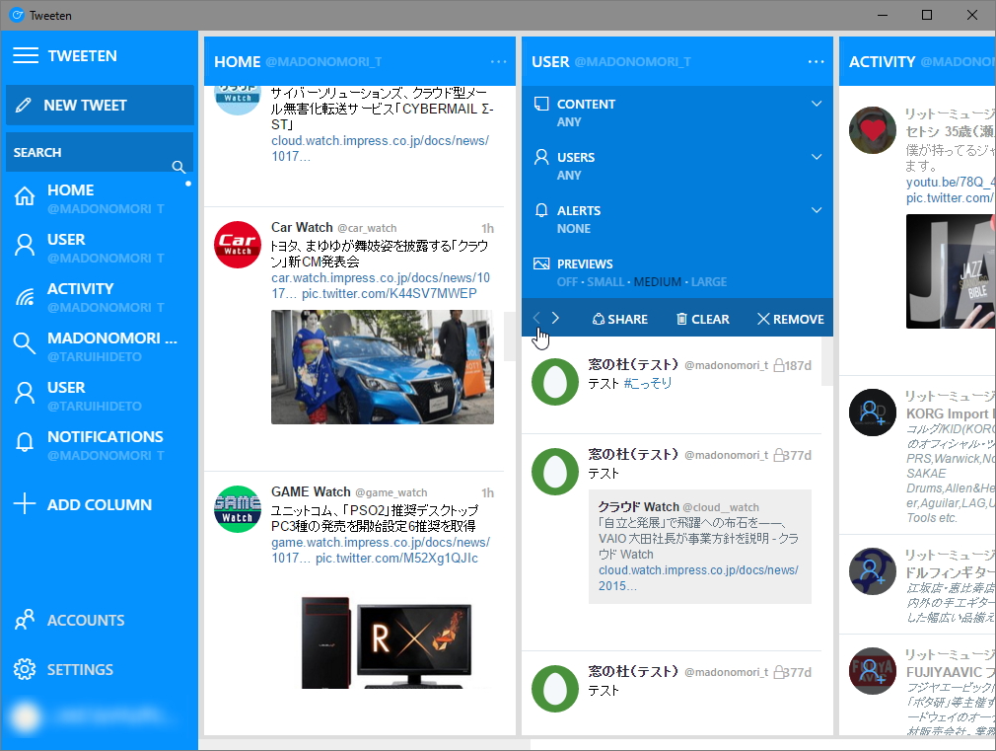Viewport: 996px width, 751px height.
Task: Expand the CONTENT filter chevron
Action: coord(817,104)
